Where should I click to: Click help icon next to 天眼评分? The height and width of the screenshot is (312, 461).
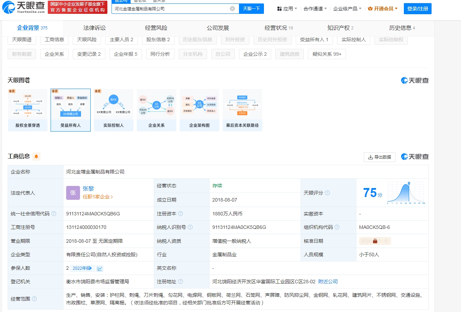(327, 193)
